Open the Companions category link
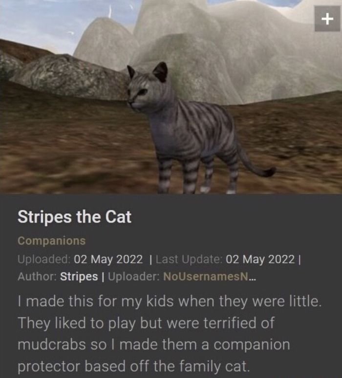This screenshot has width=342, height=378. coord(51,241)
